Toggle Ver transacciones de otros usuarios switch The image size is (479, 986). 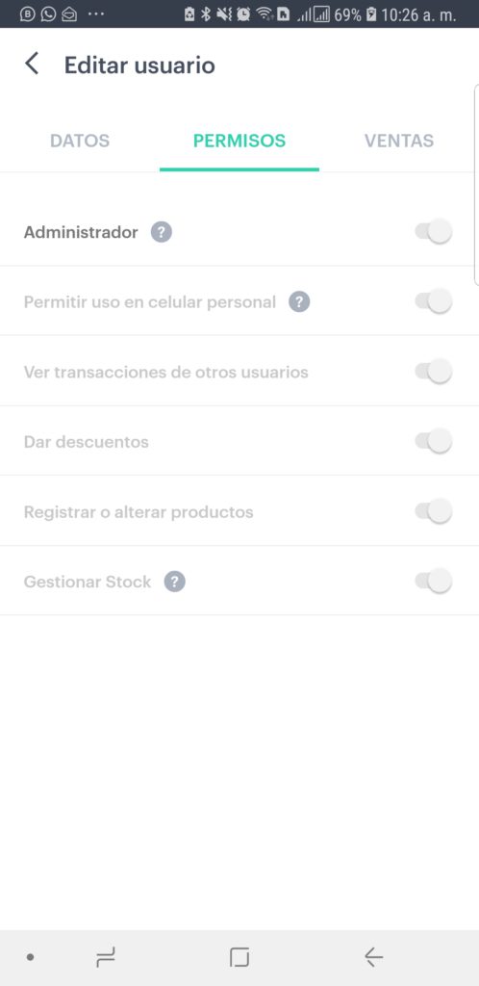[434, 372]
